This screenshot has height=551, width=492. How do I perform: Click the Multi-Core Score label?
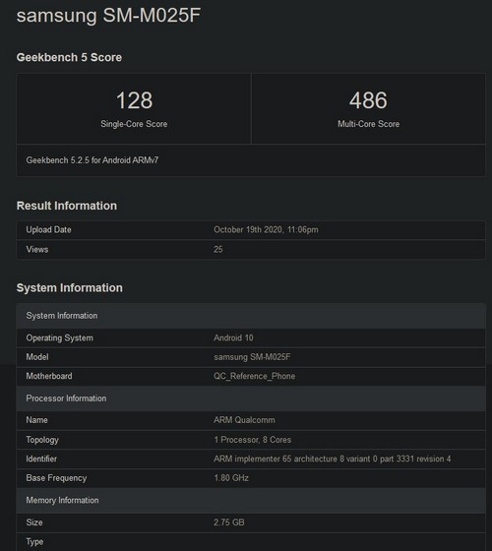tap(369, 124)
